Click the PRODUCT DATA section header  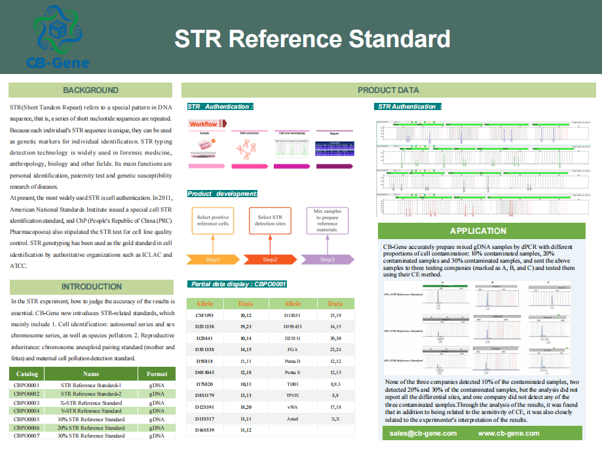point(388,90)
